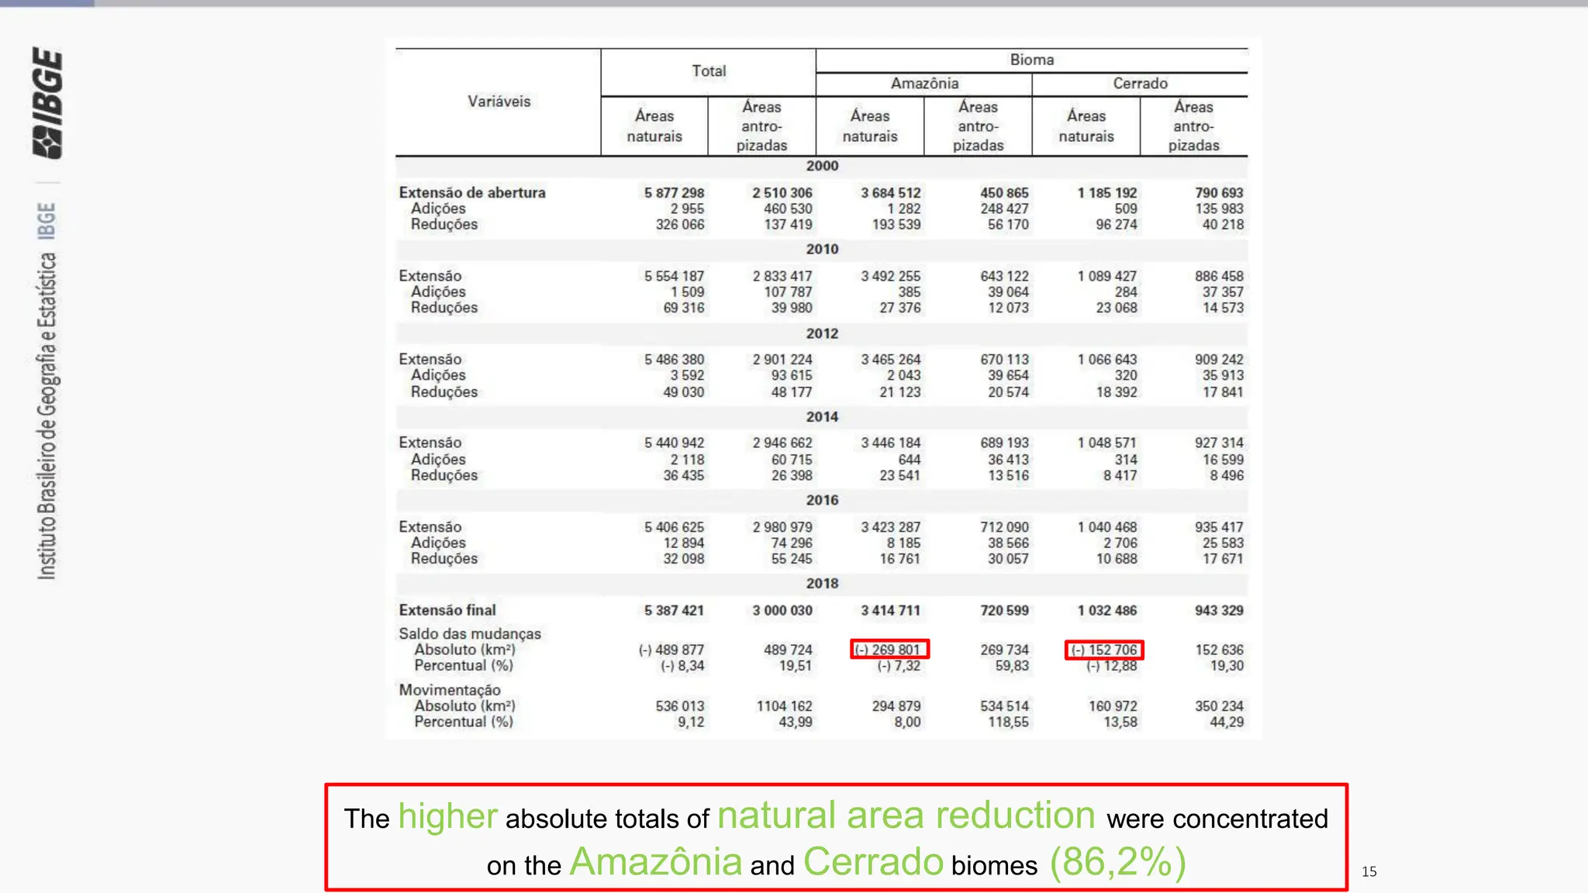Viewport: 1588px width, 893px height.
Task: Click the value 5 486 380
Action: coord(674,360)
